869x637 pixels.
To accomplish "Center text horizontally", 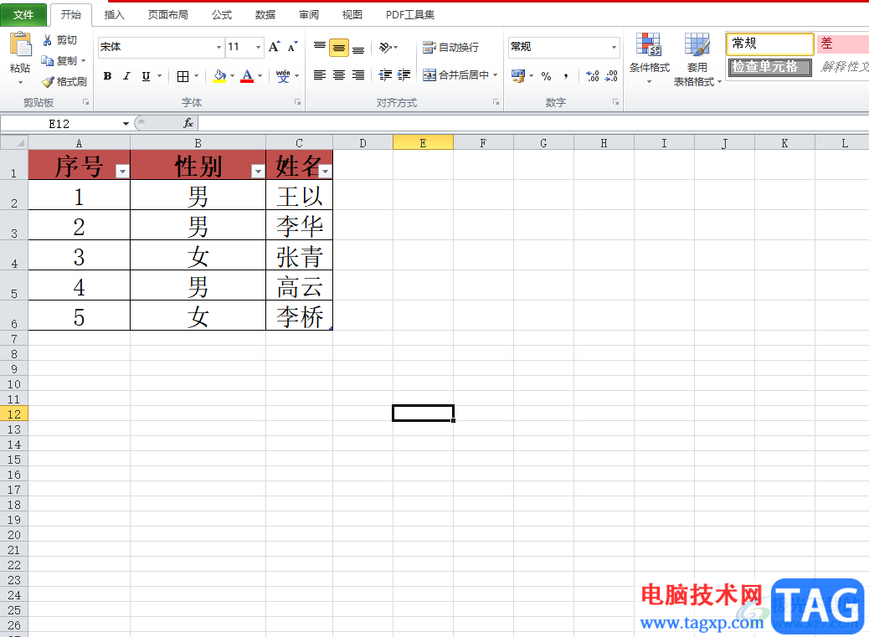I will [x=339, y=74].
